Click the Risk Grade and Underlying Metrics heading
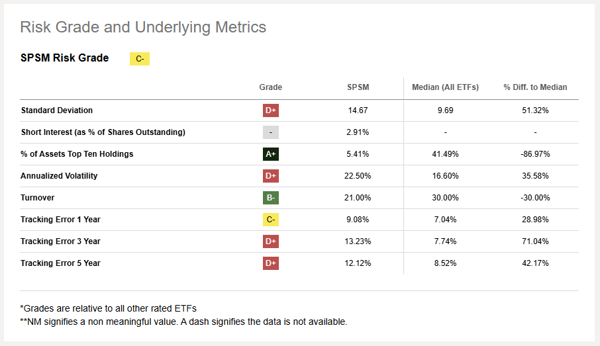This screenshot has width=600, height=346. click(143, 27)
